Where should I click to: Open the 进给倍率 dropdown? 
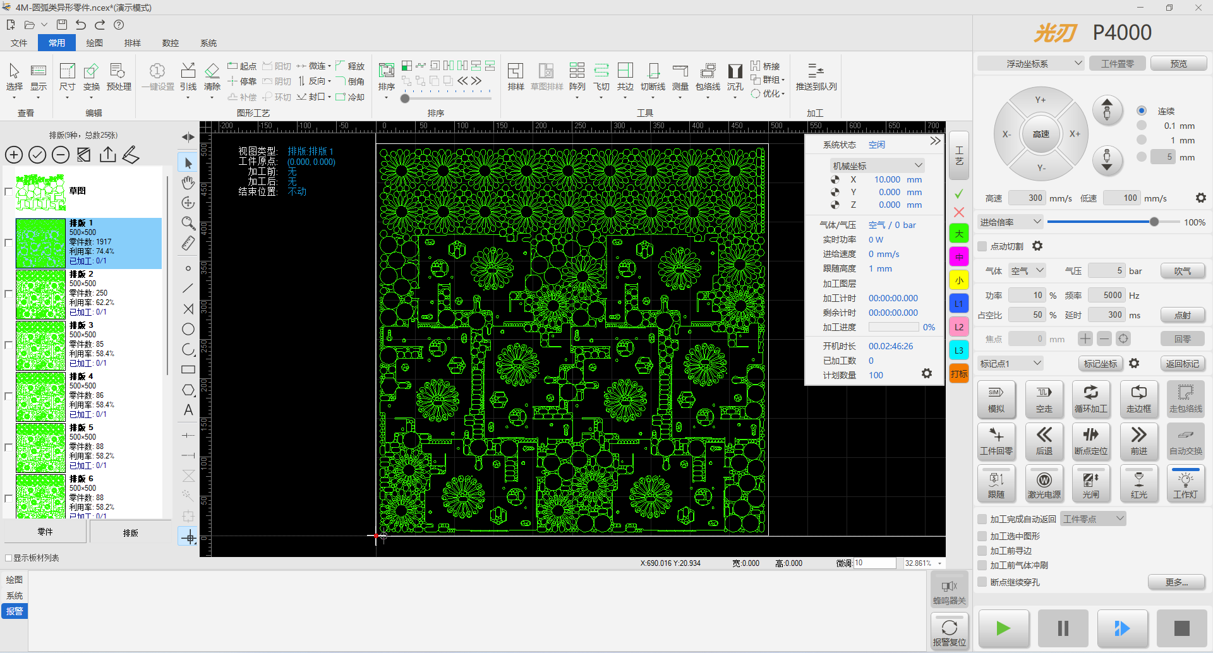tap(1010, 222)
